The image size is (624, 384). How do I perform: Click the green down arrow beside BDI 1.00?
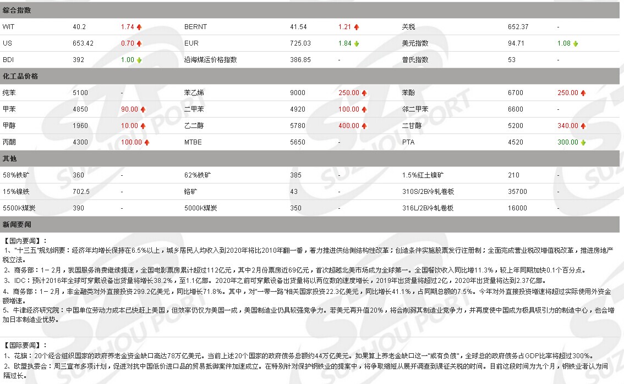tap(139, 60)
